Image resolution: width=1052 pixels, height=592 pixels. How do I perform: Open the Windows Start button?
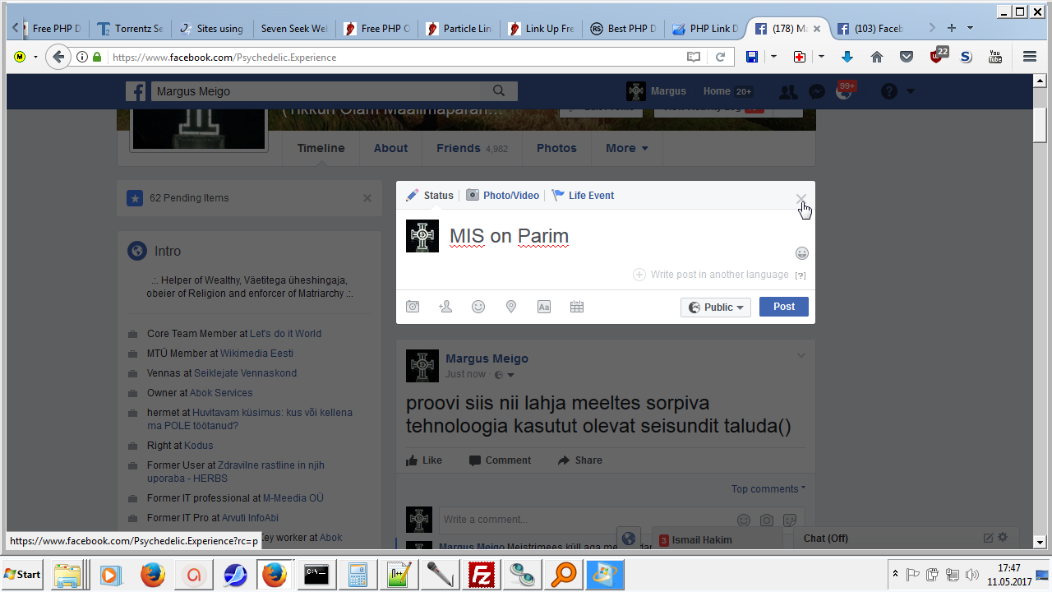pos(23,574)
